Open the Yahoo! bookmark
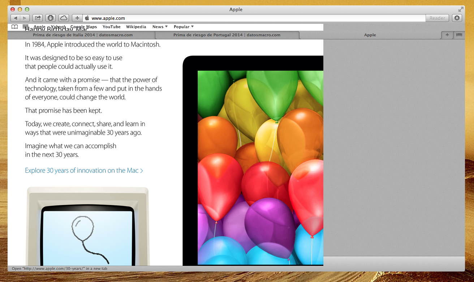 click(58, 27)
